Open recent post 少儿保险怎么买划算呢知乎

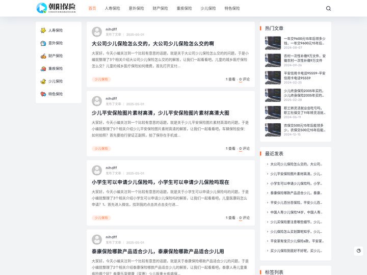pyautogui.click(x=296, y=232)
